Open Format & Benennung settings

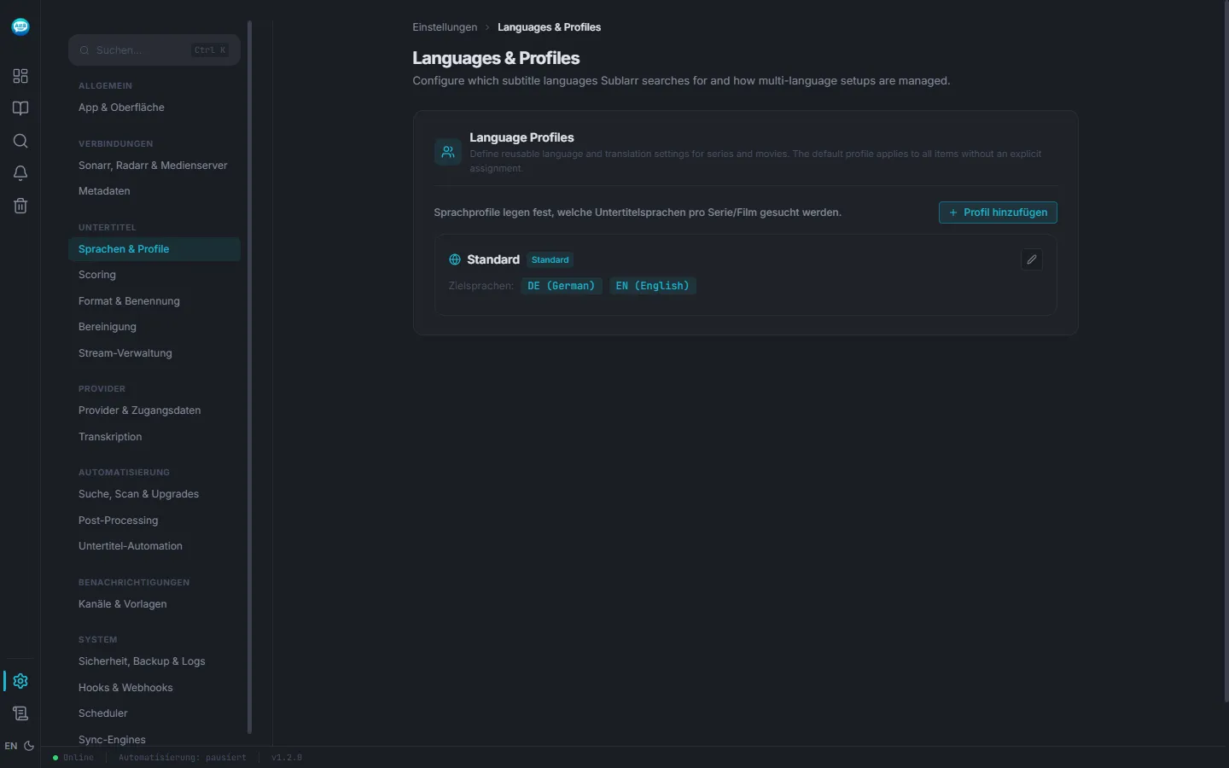click(154, 301)
